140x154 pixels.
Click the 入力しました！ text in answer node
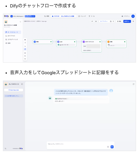tap(111, 46)
